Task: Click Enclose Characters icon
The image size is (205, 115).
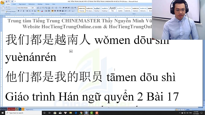Action: point(49,11)
